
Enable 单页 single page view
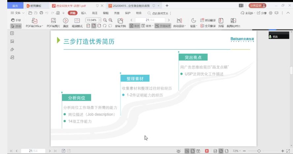coord(135,26)
